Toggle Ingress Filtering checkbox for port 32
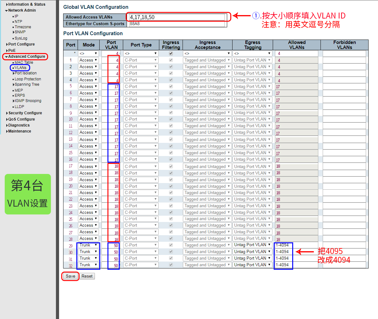Viewport: 378px width, 319px height. tap(171, 265)
